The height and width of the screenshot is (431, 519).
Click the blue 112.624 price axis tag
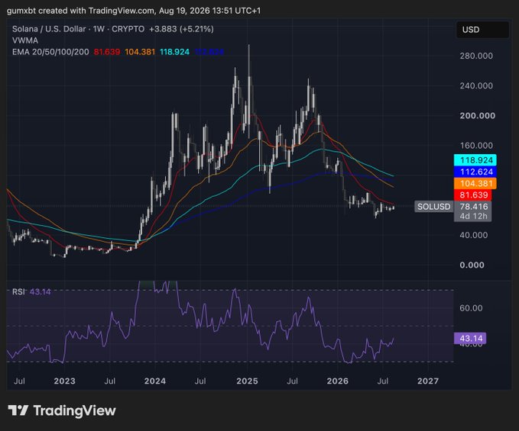pos(475,172)
